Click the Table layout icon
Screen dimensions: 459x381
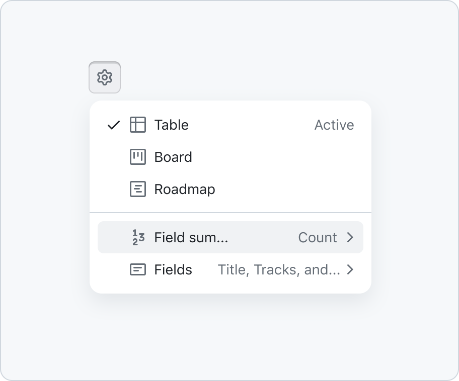pyautogui.click(x=138, y=125)
